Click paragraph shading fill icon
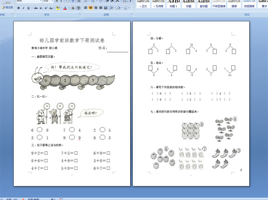The width and height of the screenshot is (268, 200). [x=118, y=8]
